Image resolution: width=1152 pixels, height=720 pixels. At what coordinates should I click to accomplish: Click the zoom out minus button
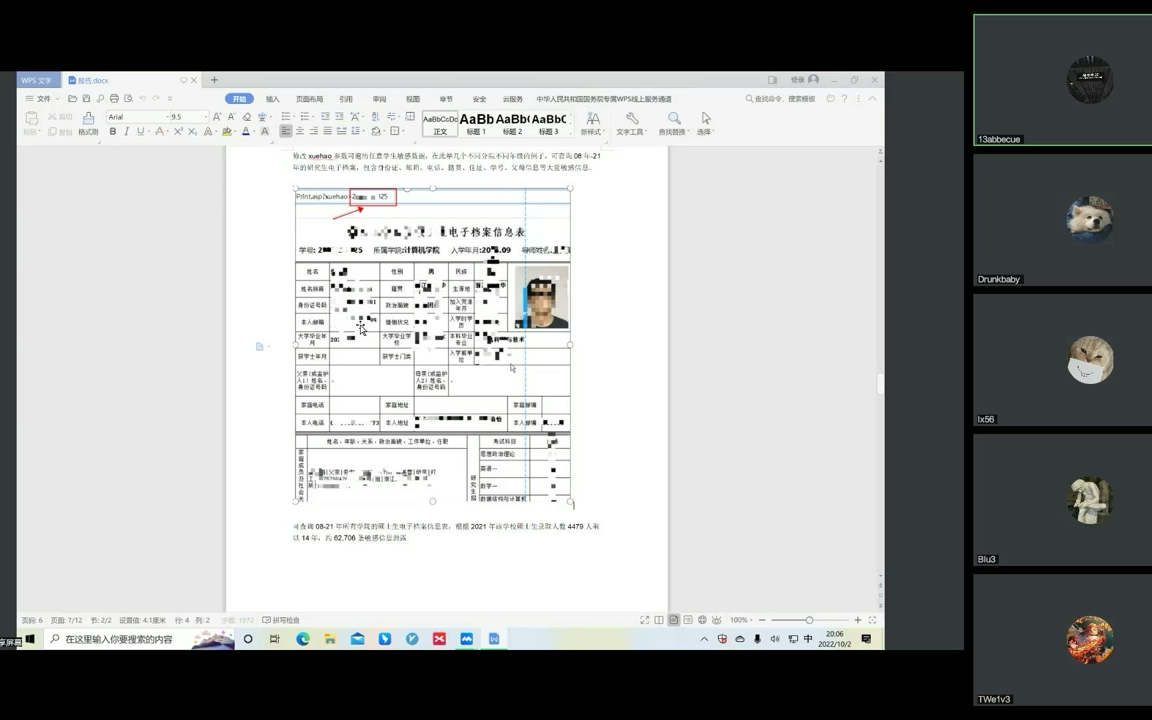[762, 620]
